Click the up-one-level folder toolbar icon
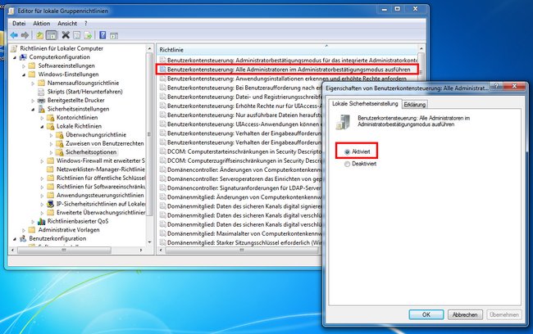This screenshot has width=533, height=334. [x=40, y=35]
